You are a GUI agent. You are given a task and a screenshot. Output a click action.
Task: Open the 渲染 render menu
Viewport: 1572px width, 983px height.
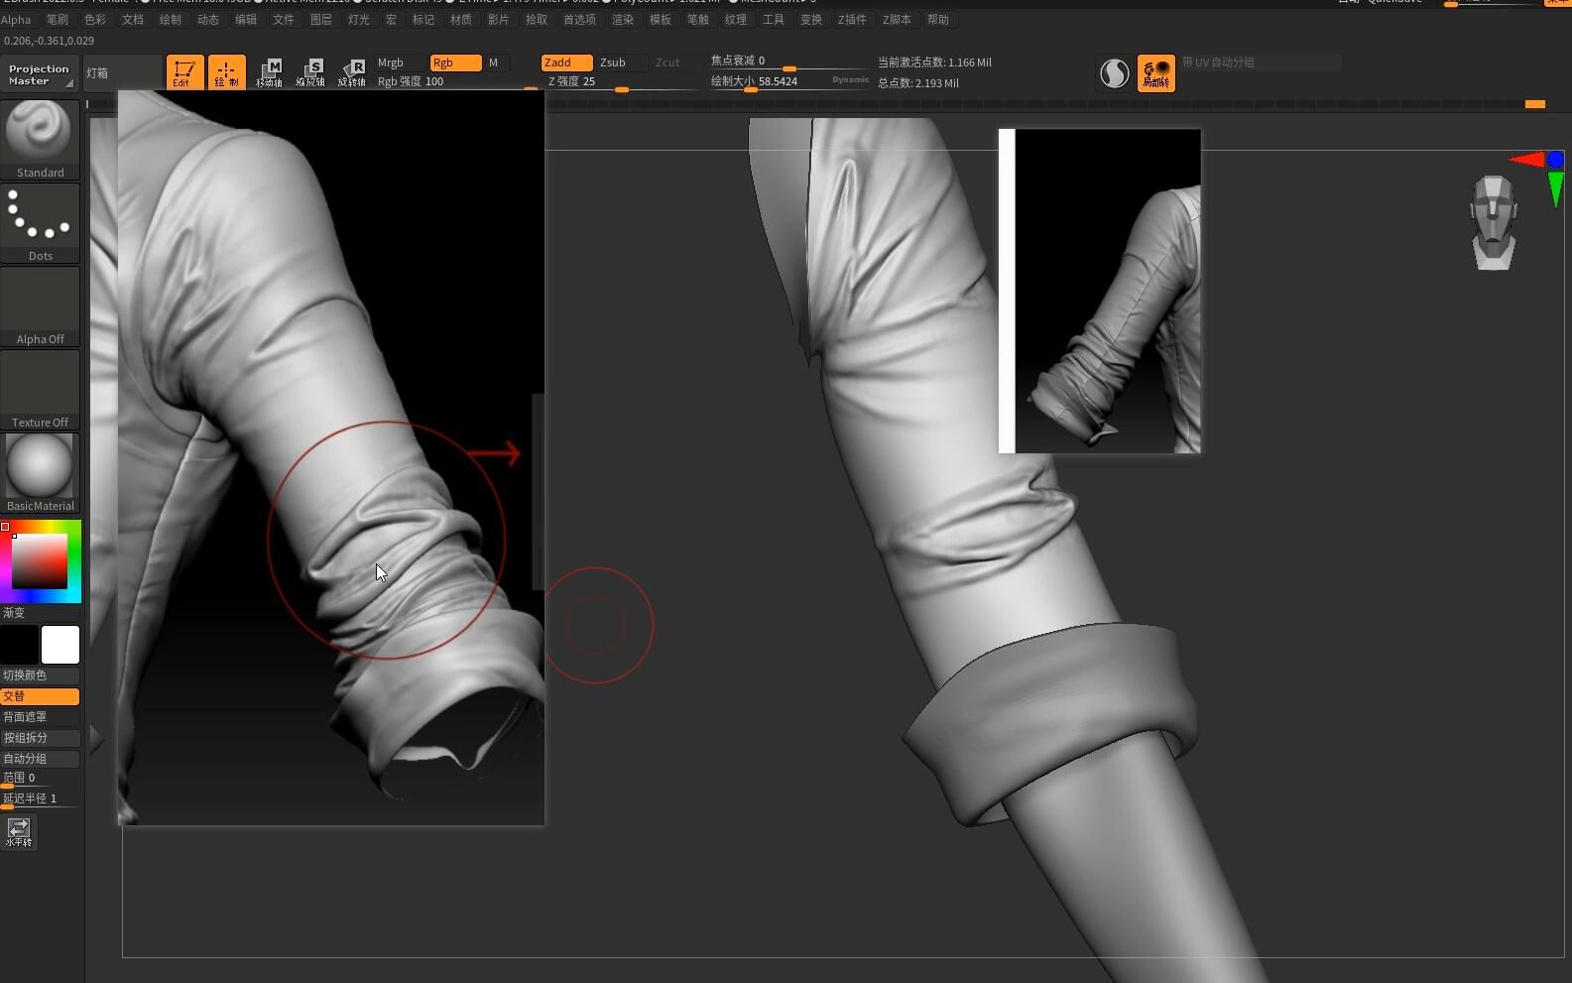(x=623, y=19)
